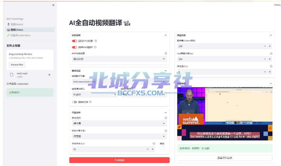This screenshot has width=281, height=166.
Task: Click help icon next to GPU acceleration toggle
Action: [96, 41]
